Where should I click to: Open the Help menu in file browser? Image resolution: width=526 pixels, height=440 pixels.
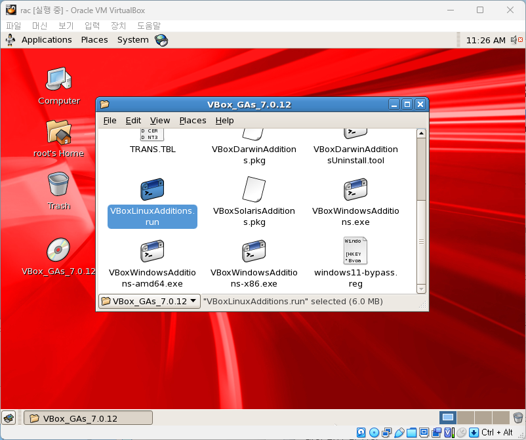(x=224, y=121)
